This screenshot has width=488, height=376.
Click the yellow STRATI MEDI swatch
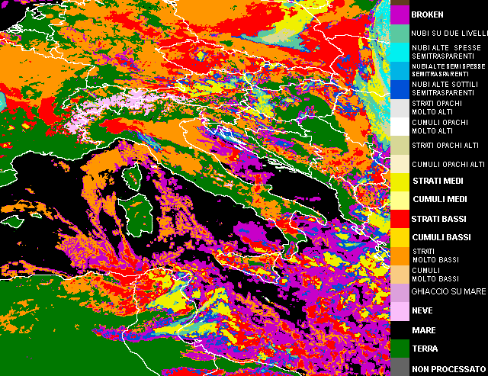tap(400, 182)
